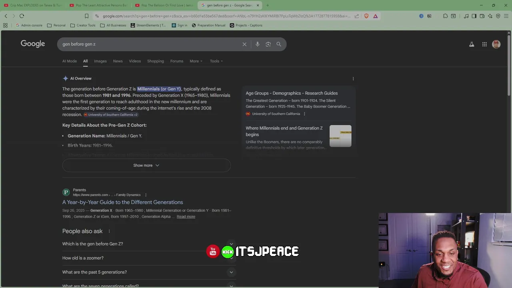Open the AI Overview three-dot menu
The width and height of the screenshot is (512, 288).
coord(353,79)
